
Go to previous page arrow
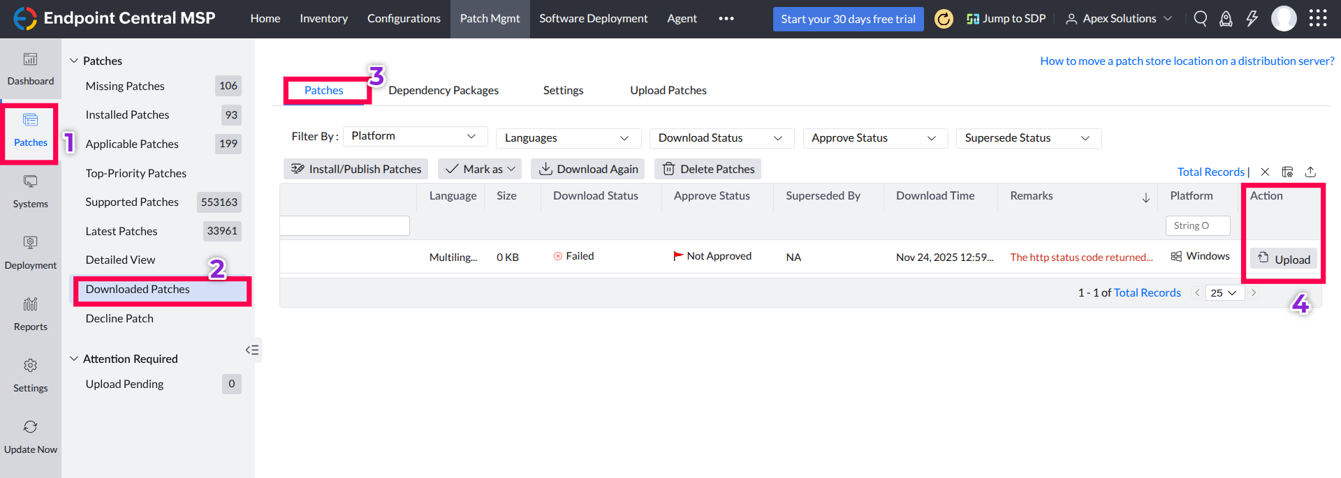1197,293
